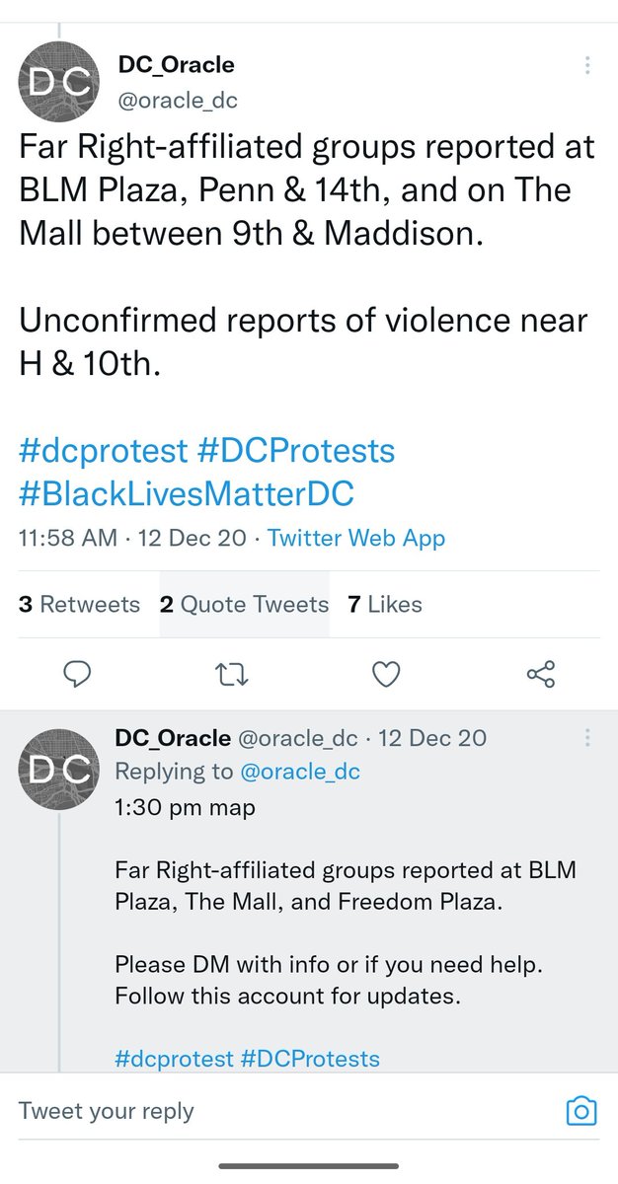Open reply tweet three-dot options menu
Viewport: 618px width, 1184px height.
pyautogui.click(x=587, y=738)
